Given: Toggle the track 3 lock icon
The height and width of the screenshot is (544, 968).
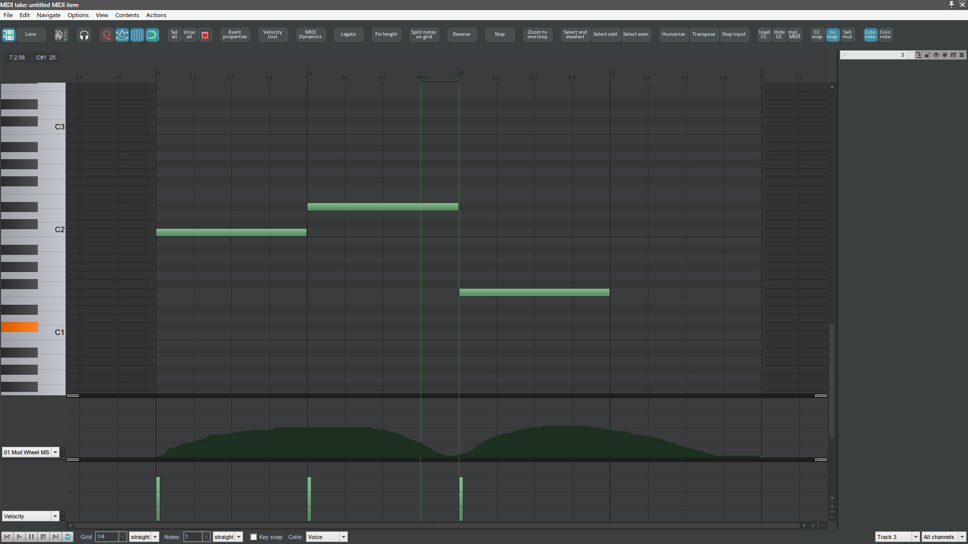Looking at the screenshot, I should [928, 55].
